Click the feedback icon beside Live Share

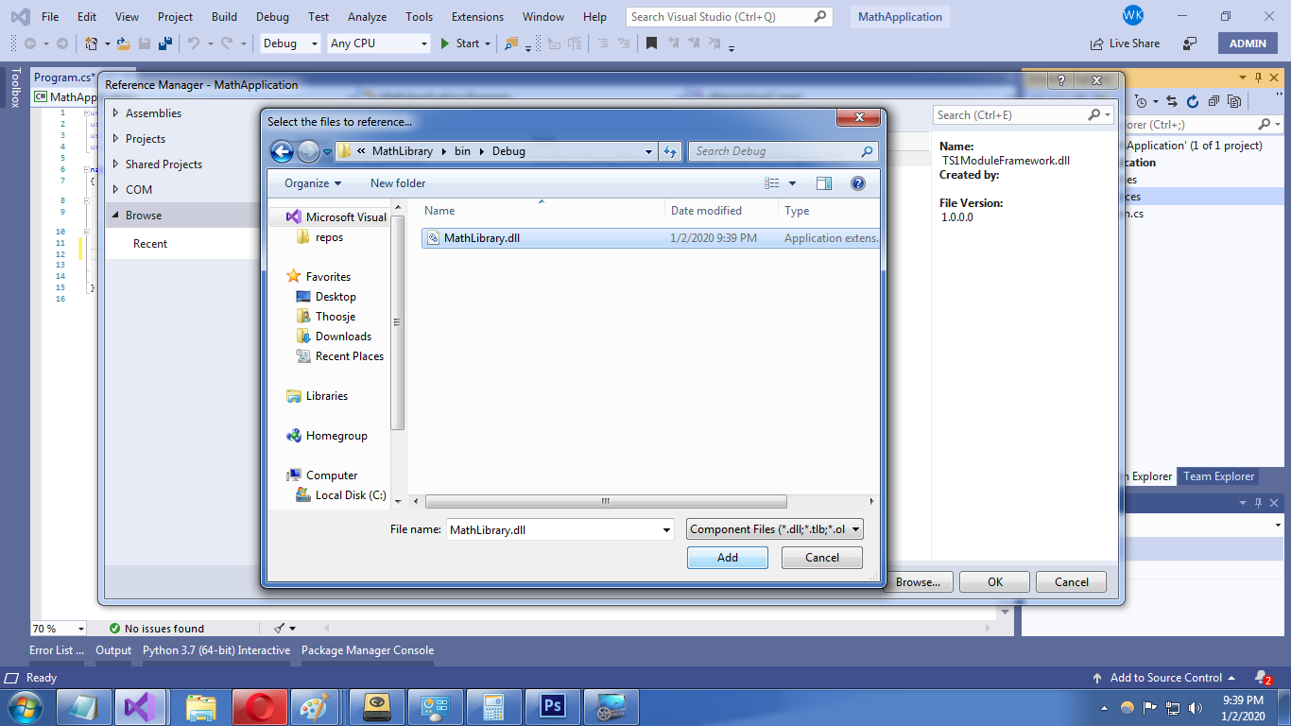tap(1190, 43)
